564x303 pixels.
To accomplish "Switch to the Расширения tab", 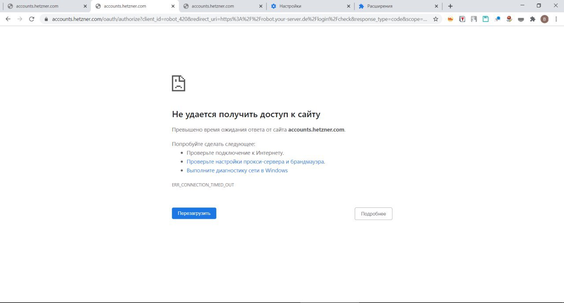I will (398, 6).
